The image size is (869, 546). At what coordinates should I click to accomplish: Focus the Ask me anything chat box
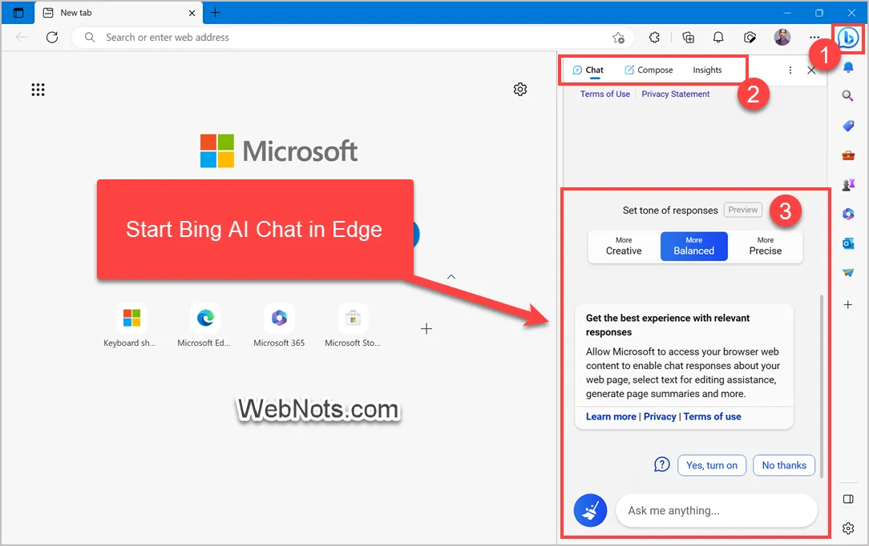click(x=716, y=510)
